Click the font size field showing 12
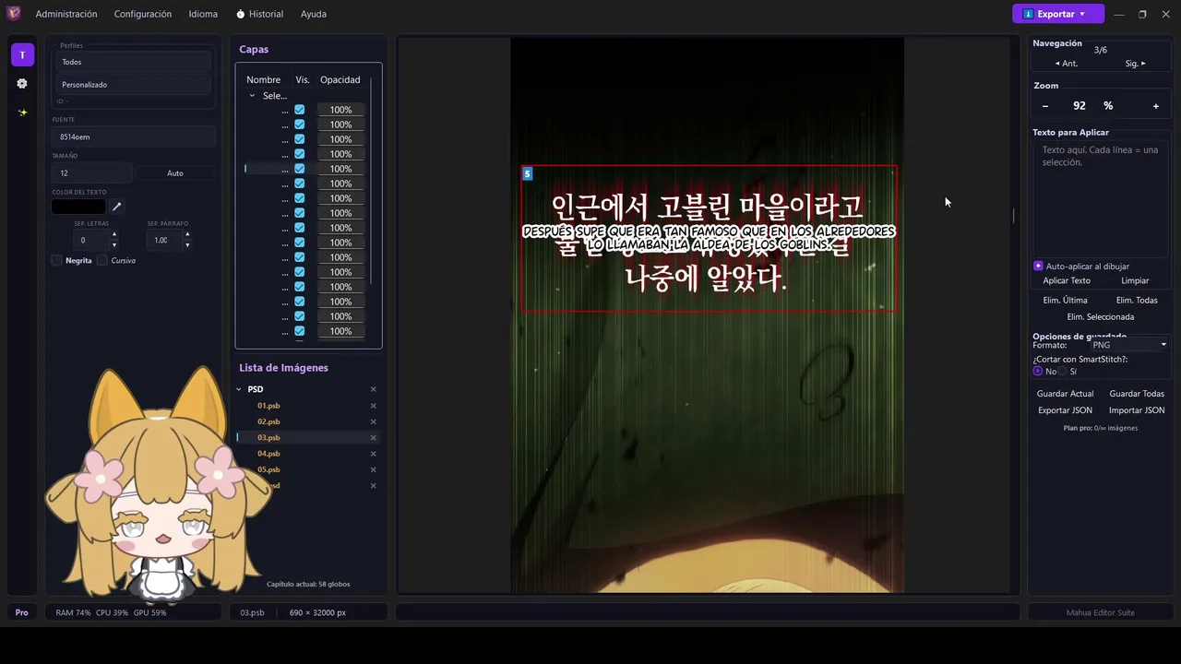This screenshot has height=664, width=1181. tap(91, 173)
